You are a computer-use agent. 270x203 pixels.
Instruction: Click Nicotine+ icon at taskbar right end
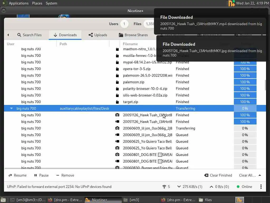pyautogui.click(x=239, y=200)
